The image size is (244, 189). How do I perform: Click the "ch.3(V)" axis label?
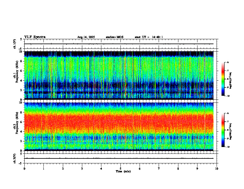(14, 158)
